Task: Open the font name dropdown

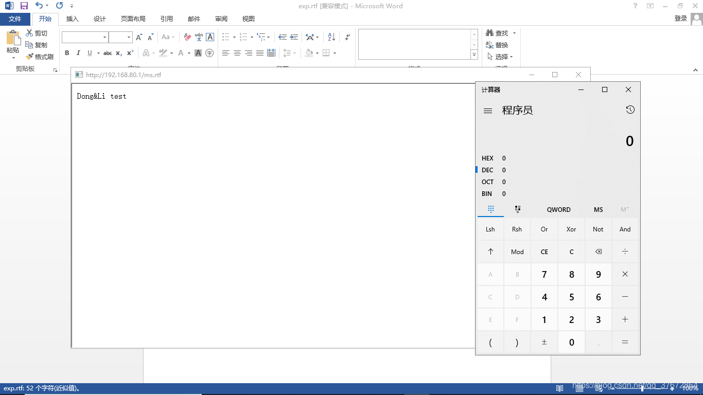Action: tap(105, 37)
